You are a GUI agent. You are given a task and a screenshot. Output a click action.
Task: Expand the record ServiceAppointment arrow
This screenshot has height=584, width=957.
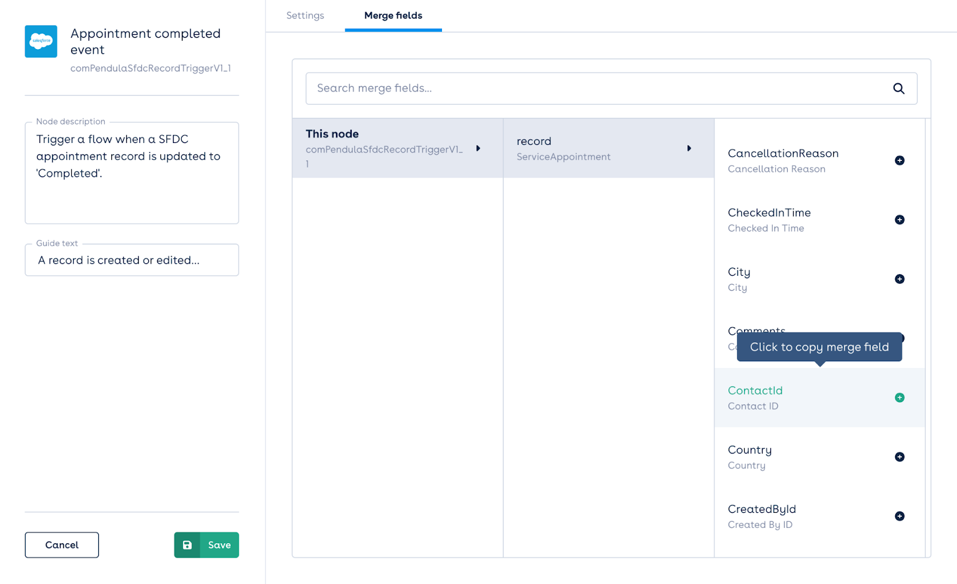point(689,148)
